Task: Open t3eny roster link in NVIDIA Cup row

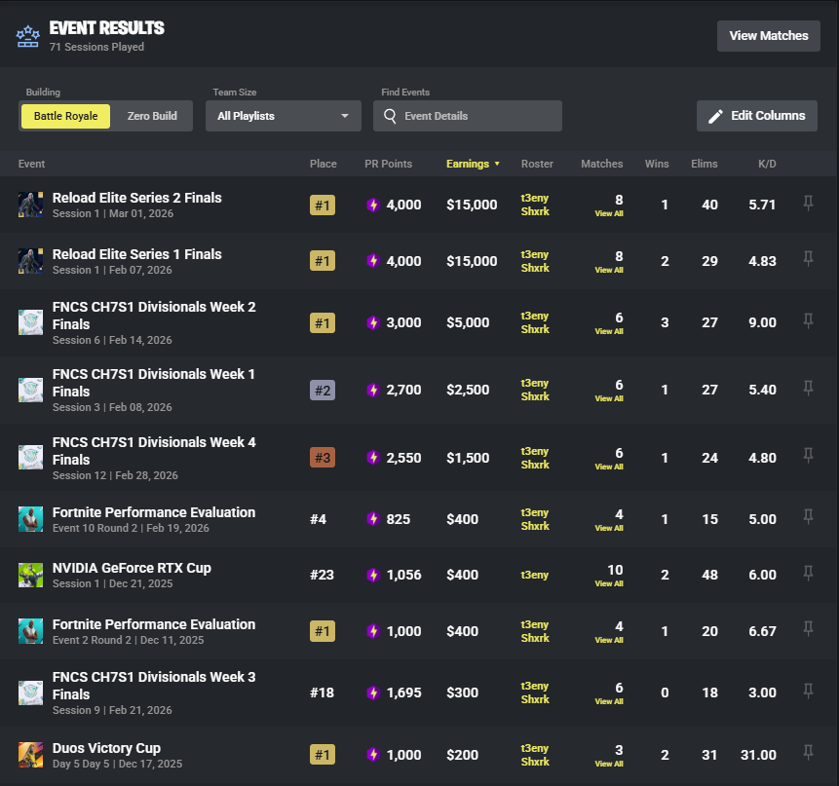Action: click(535, 575)
